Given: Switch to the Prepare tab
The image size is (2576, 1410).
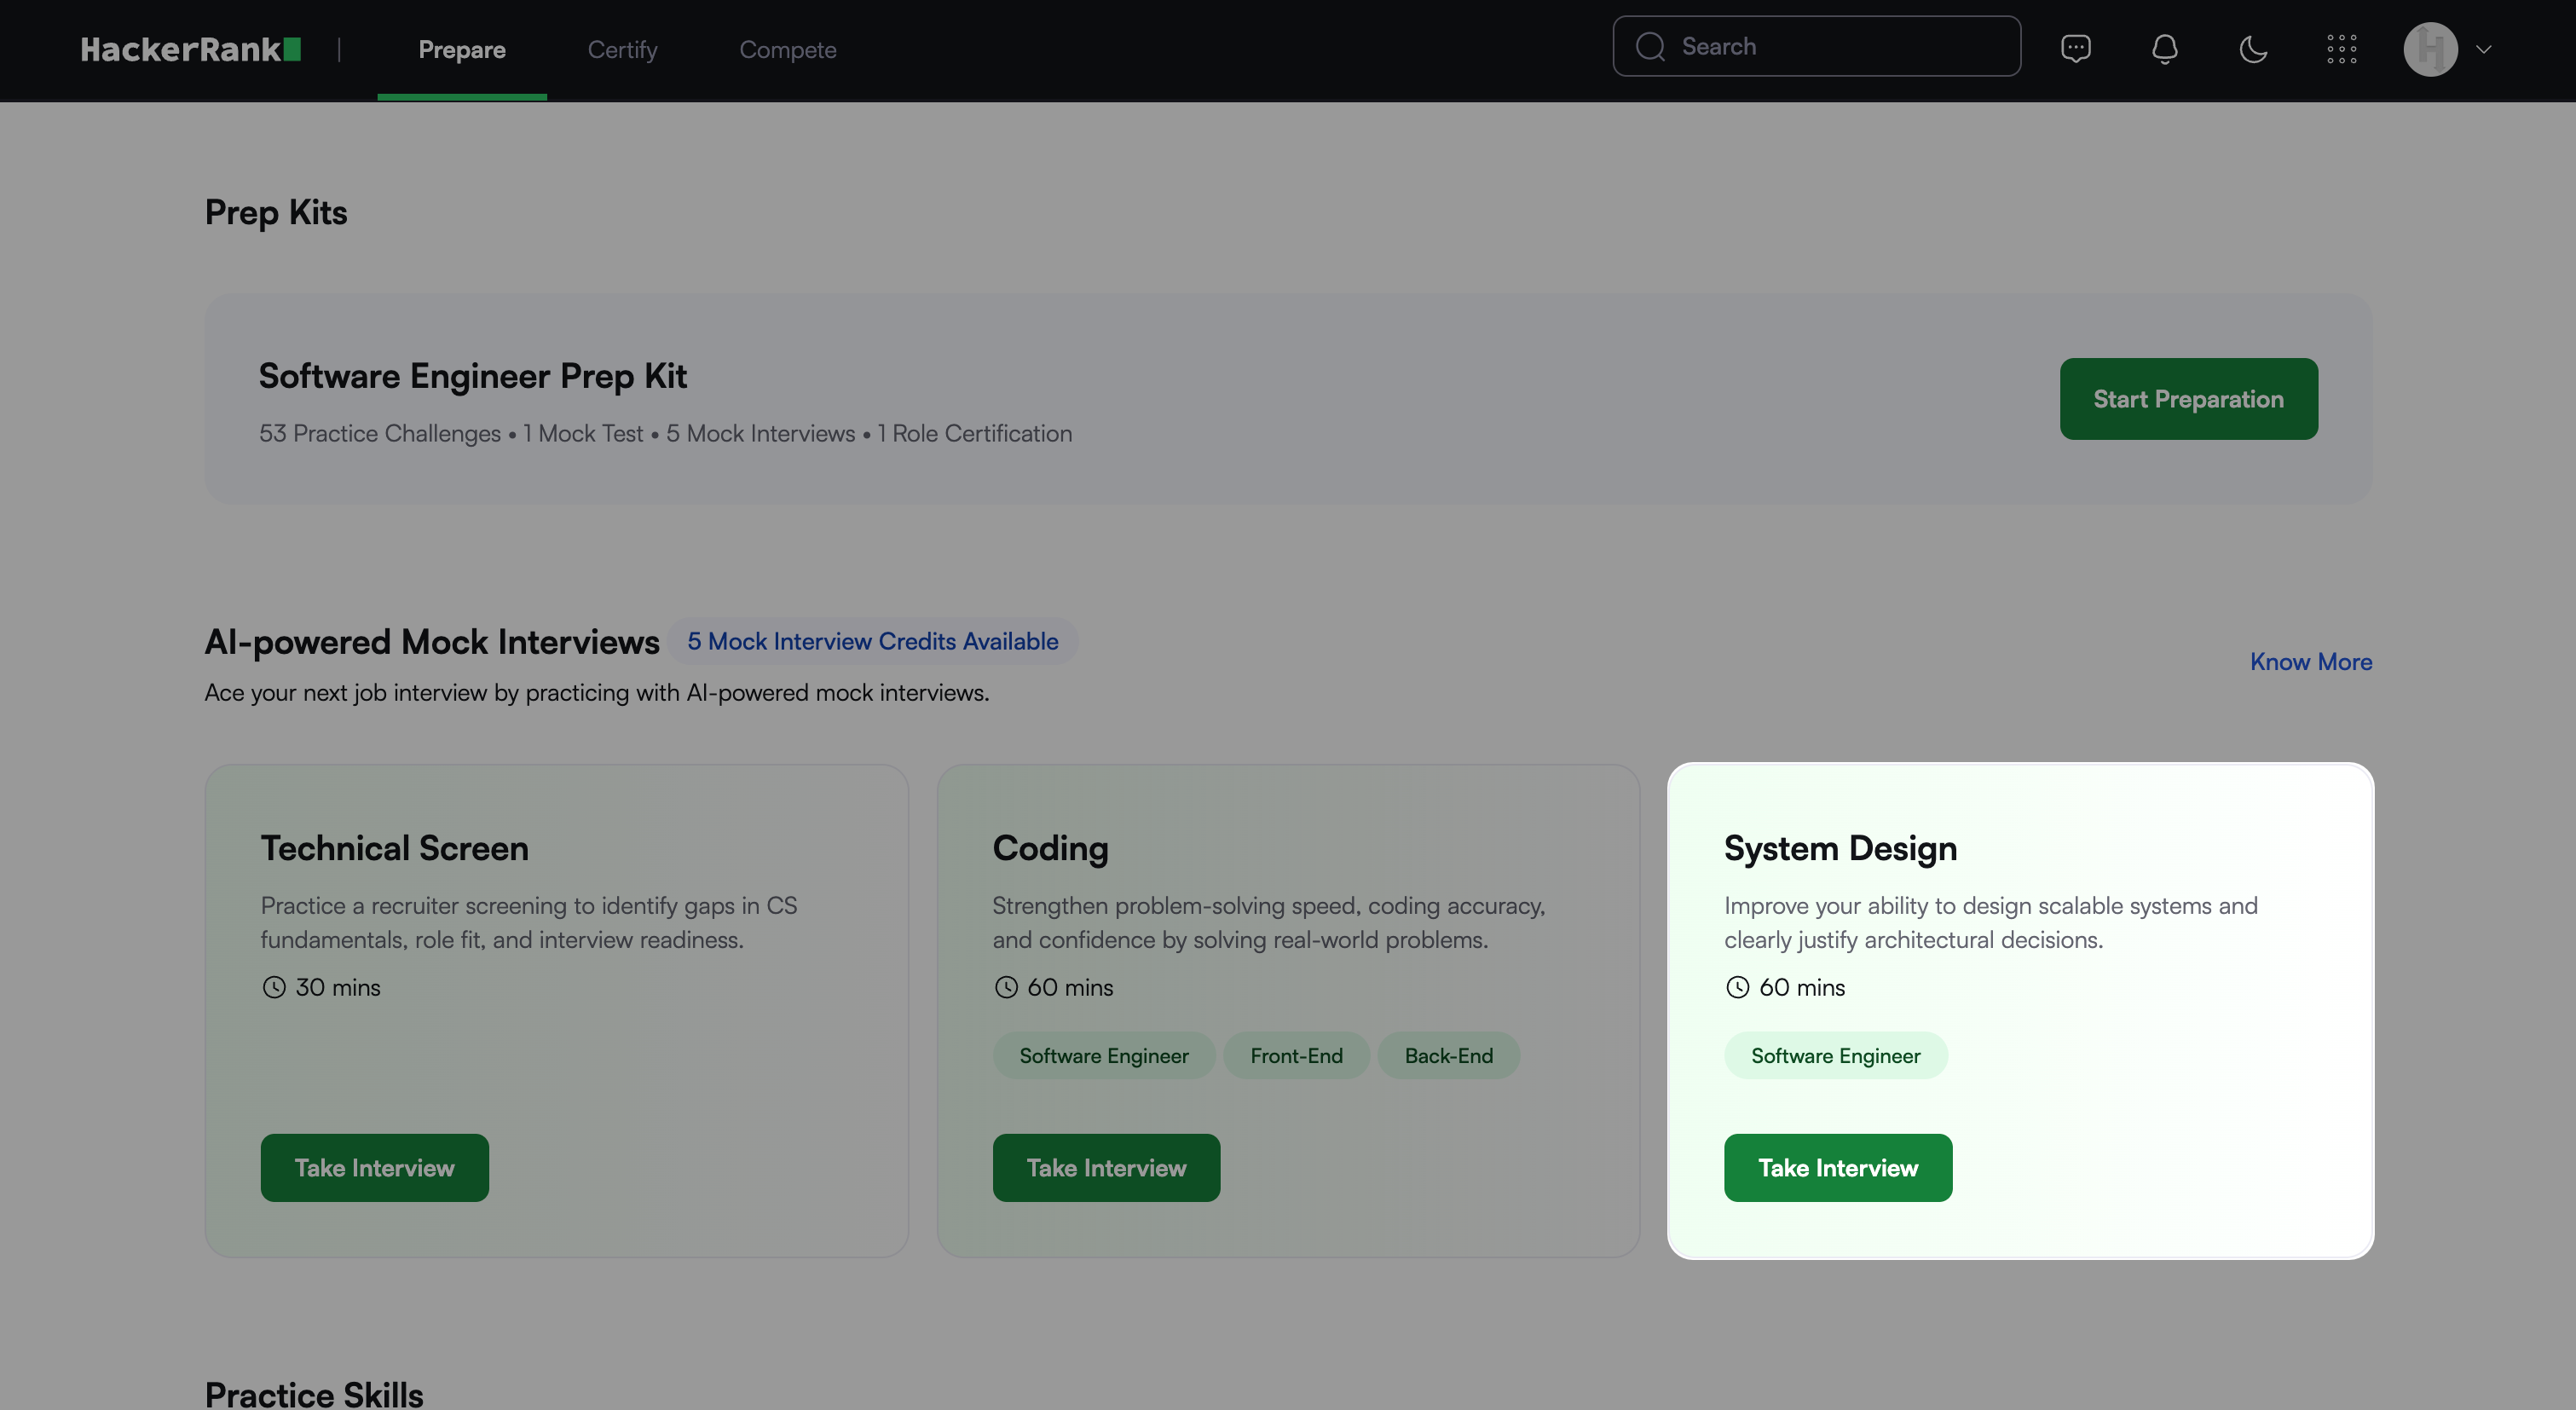Looking at the screenshot, I should (461, 49).
